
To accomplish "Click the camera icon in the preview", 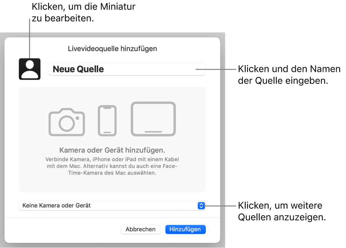I will click(67, 122).
